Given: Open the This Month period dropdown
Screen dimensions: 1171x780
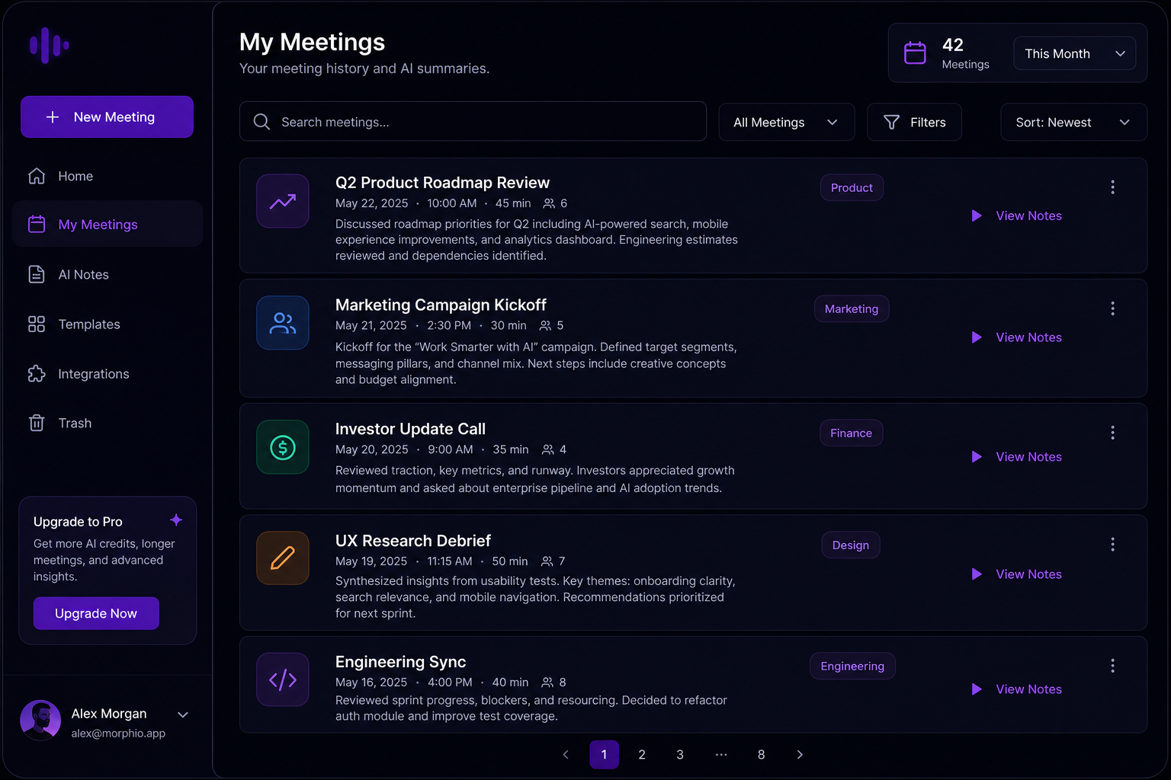Looking at the screenshot, I should (1075, 53).
